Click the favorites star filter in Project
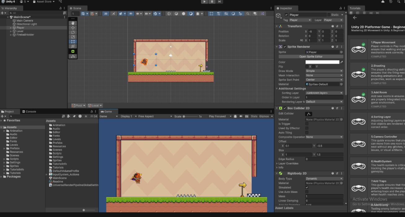Image resolution: width=405 pixels, height=217 pixels. tap(85, 116)
